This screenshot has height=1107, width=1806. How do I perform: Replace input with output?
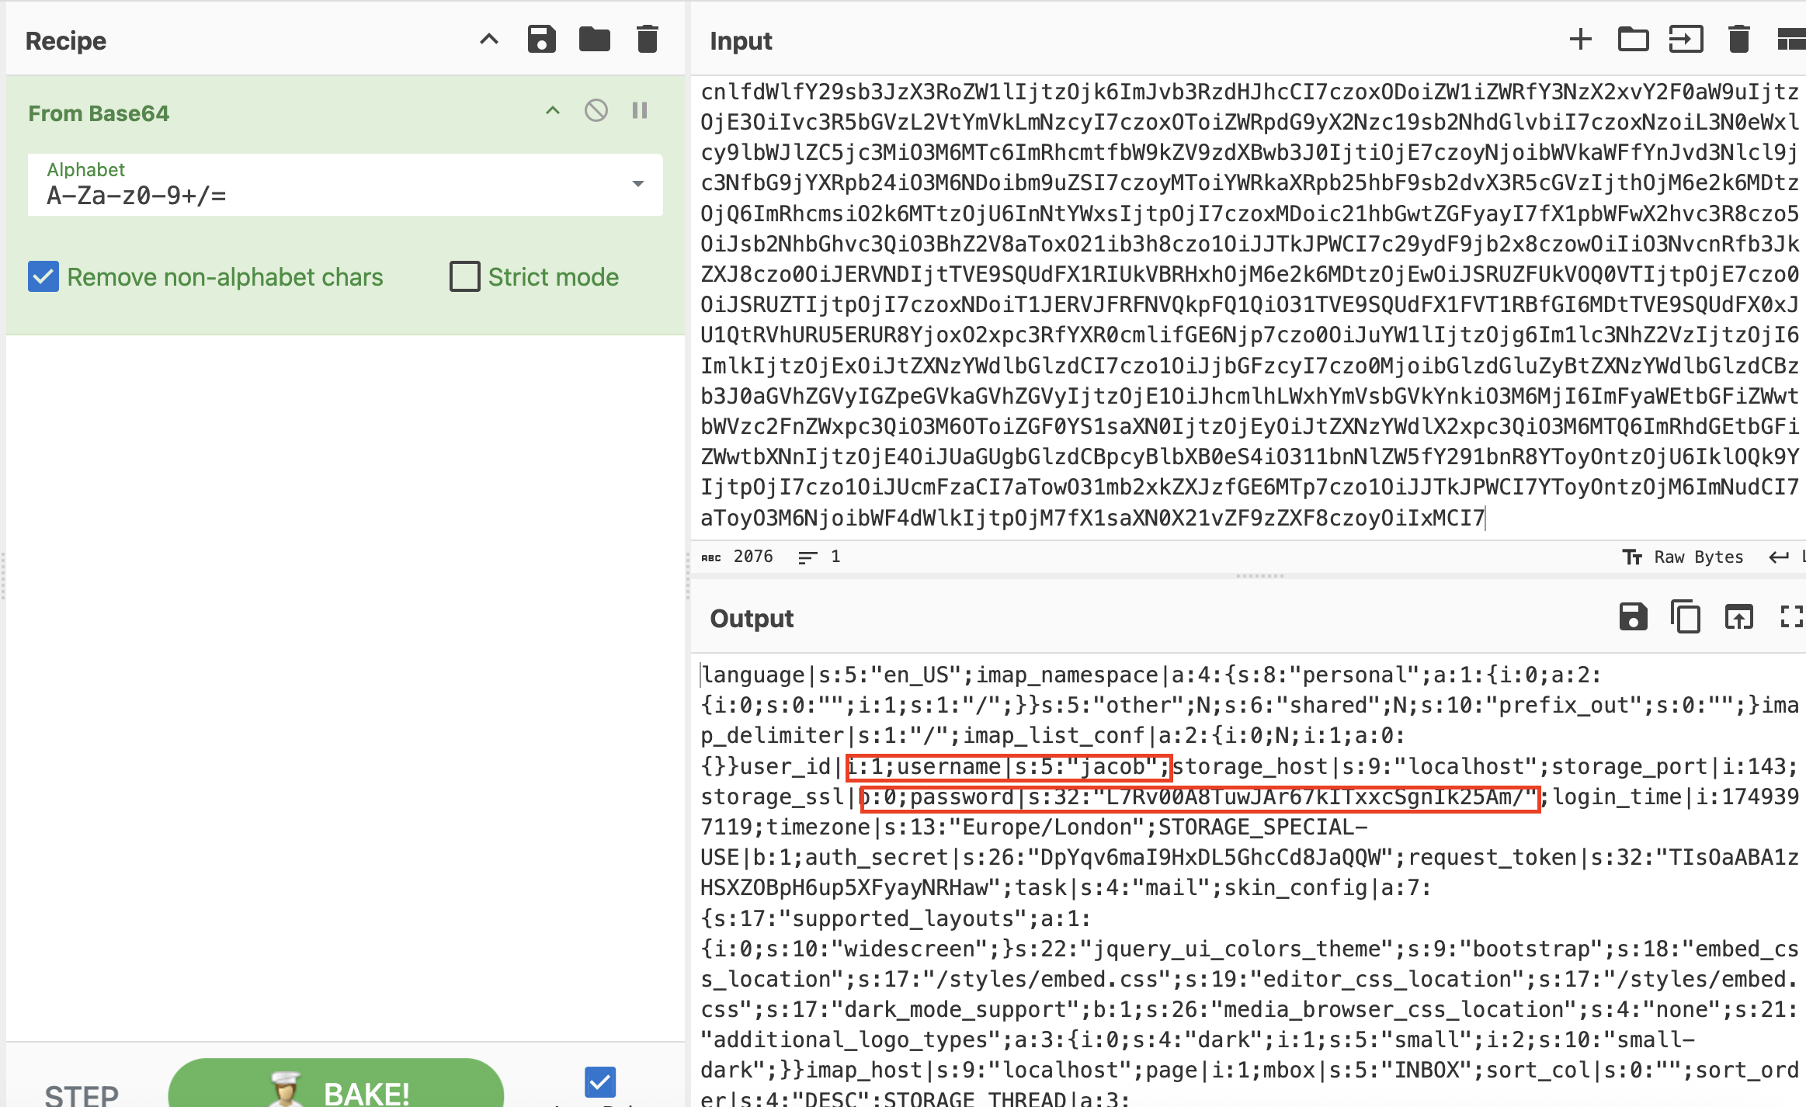pos(1738,617)
